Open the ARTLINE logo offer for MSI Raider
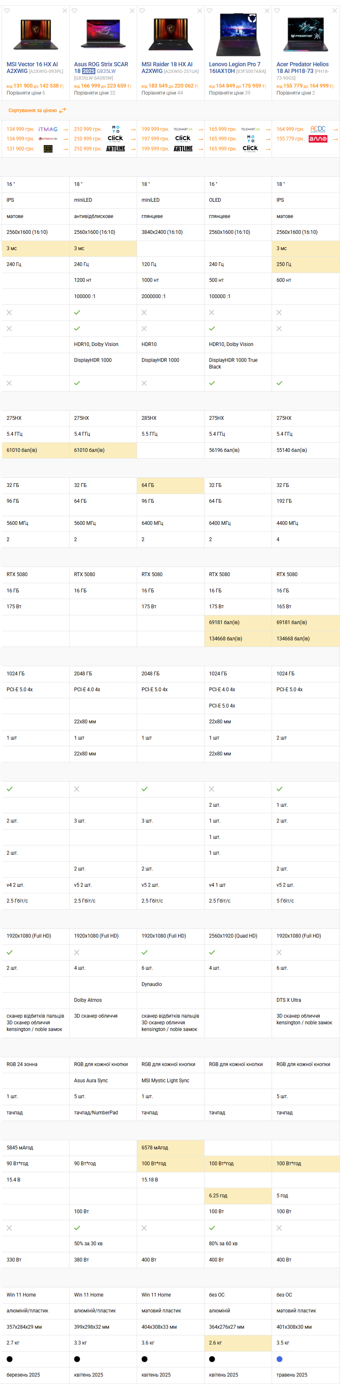This screenshot has height=1394, width=342. pos(183,149)
